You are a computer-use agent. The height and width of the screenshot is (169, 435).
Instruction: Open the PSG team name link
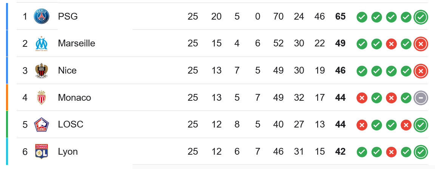tap(68, 17)
